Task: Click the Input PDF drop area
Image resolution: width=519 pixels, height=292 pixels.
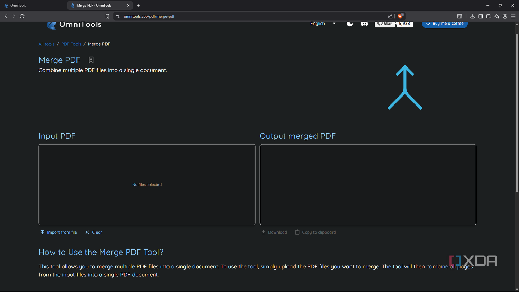Action: [147, 185]
